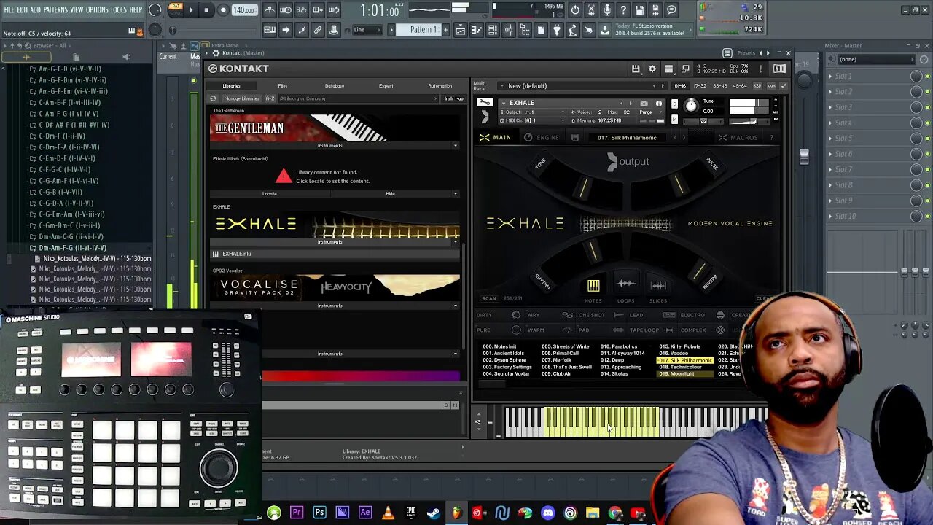This screenshot has width=933, height=525.
Task: Click the camera snapshot icon in EXHALE header
Action: click(x=644, y=104)
